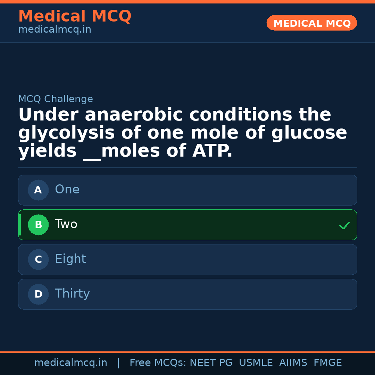Click the letter A circle badge
375x375 pixels.
[x=38, y=190]
